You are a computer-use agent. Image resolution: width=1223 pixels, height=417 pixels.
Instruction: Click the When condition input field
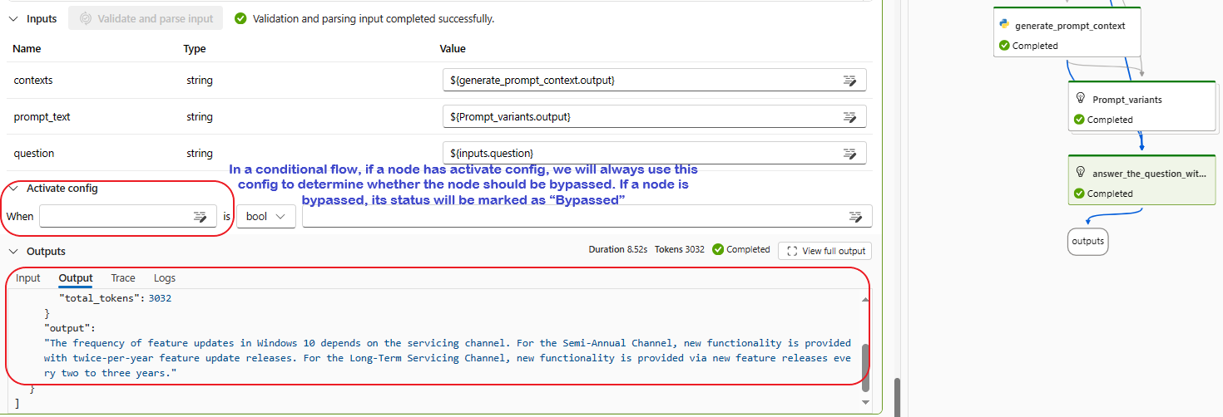click(128, 216)
